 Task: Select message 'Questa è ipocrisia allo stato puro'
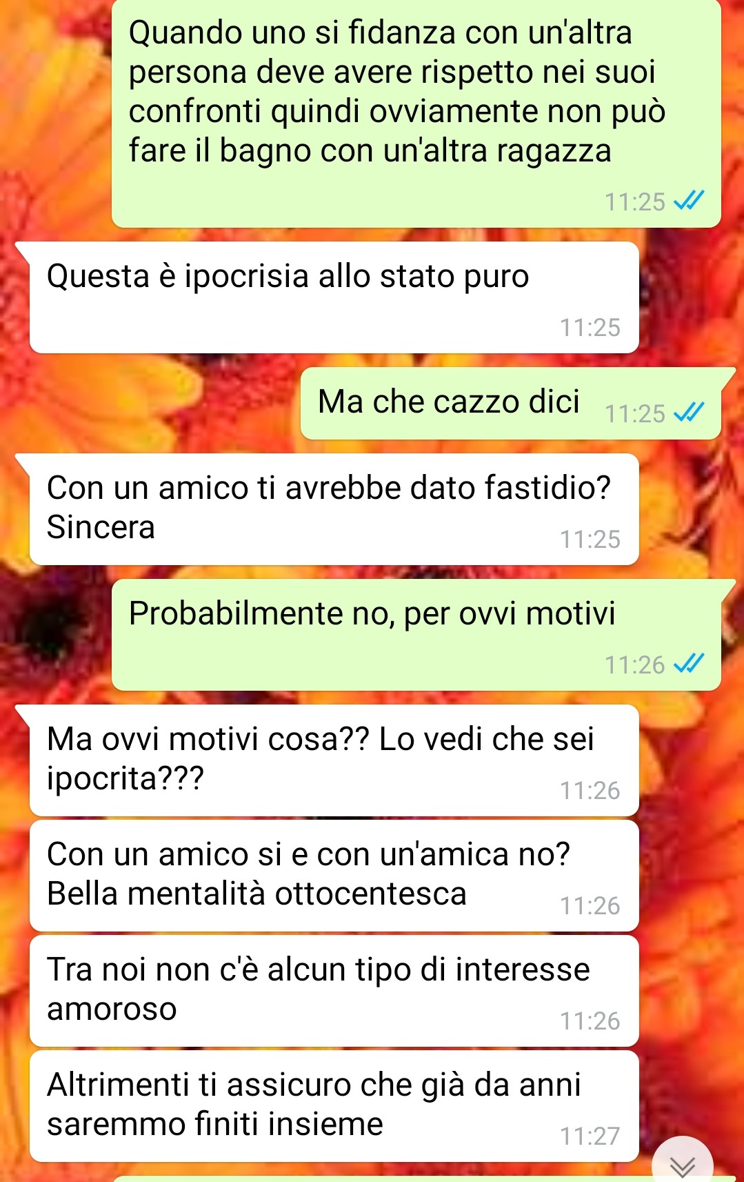click(x=334, y=297)
